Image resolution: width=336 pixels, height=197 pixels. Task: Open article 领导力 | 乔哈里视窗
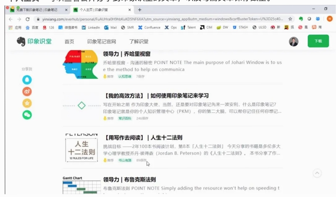point(127,54)
